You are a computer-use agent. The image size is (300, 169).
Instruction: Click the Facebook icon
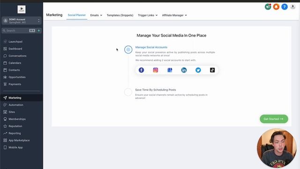click(x=141, y=70)
